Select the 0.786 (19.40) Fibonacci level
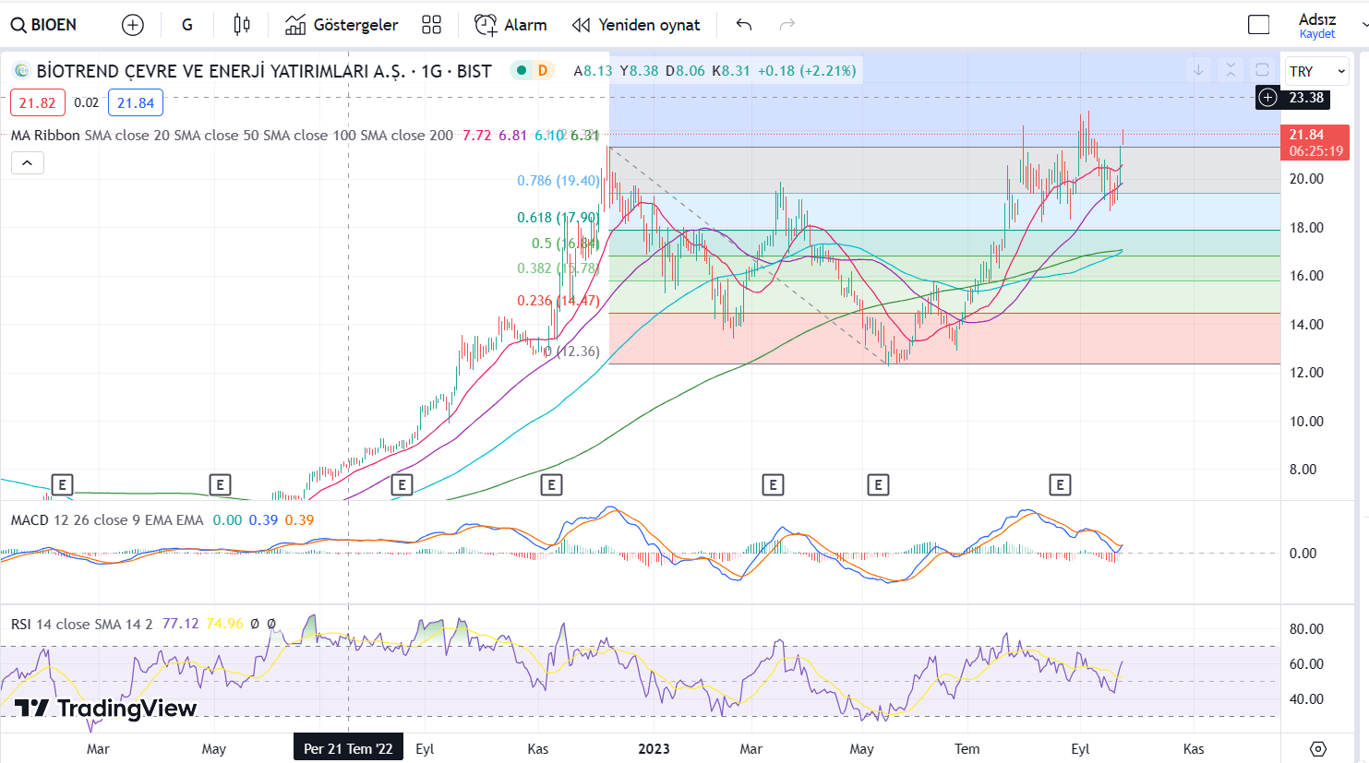This screenshot has height=763, width=1369. [x=558, y=181]
